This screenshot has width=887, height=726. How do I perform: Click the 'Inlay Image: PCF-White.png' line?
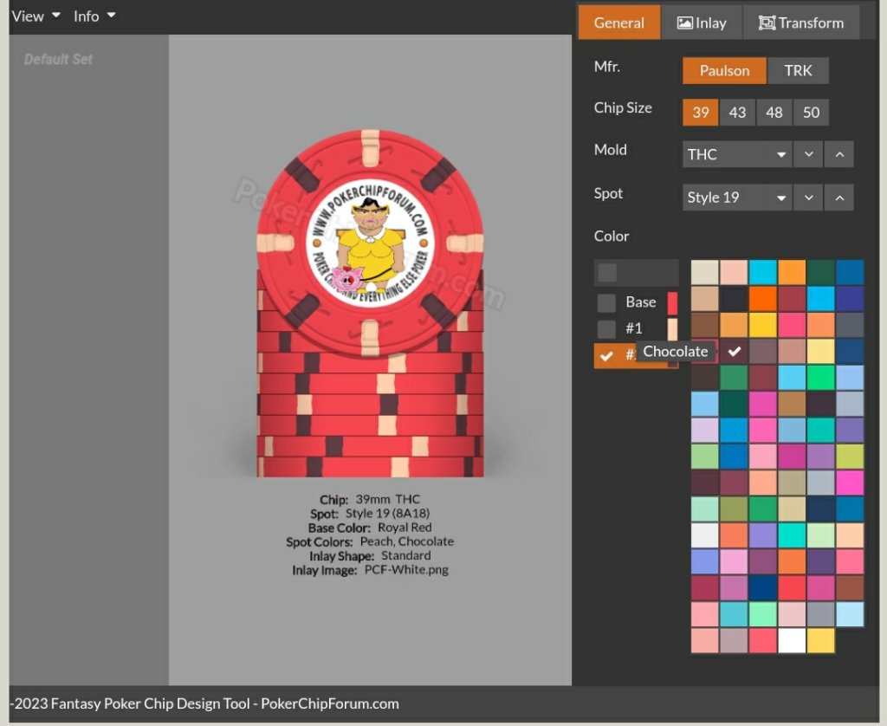(x=370, y=570)
